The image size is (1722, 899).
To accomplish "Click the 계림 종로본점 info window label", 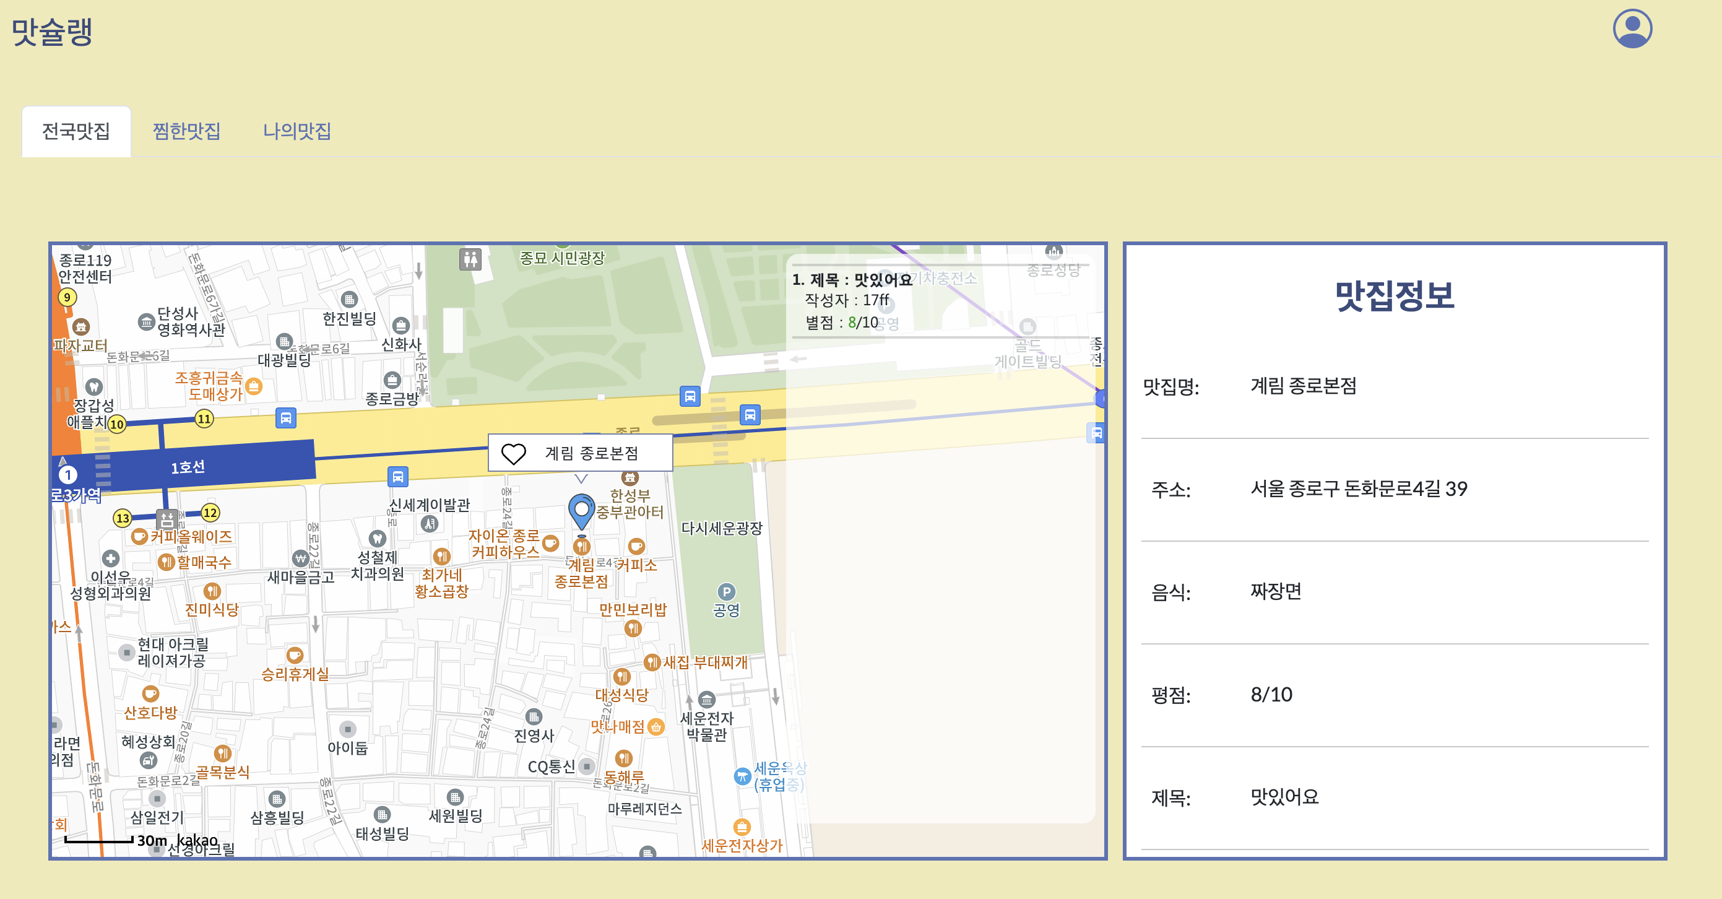I will [592, 453].
